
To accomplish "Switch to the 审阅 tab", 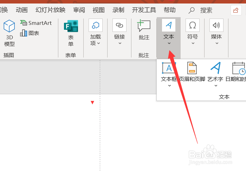I will 79,10.
